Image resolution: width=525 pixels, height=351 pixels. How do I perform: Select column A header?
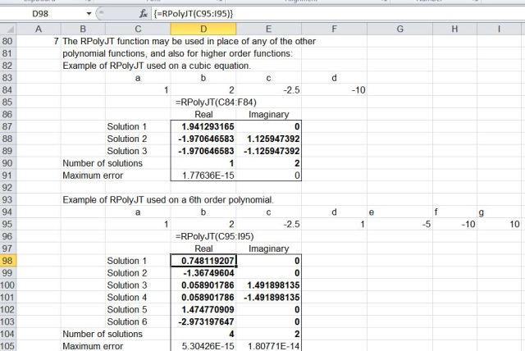(x=38, y=30)
